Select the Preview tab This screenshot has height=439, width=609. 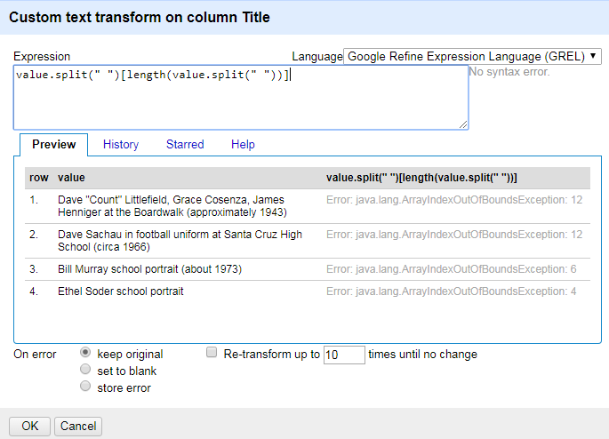click(54, 144)
